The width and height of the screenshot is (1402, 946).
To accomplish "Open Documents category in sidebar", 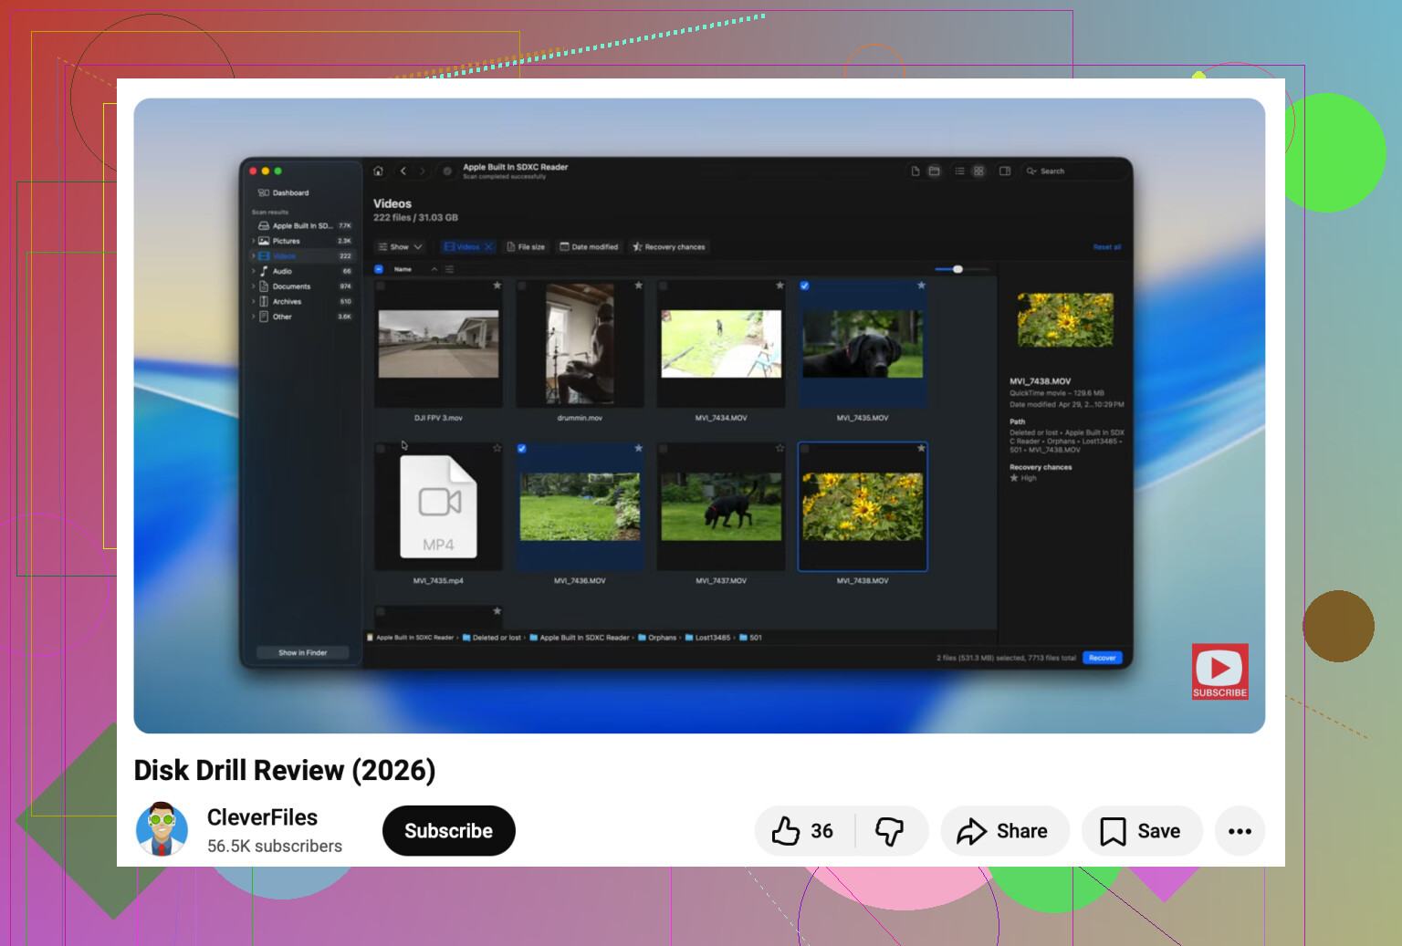I will click(x=304, y=286).
